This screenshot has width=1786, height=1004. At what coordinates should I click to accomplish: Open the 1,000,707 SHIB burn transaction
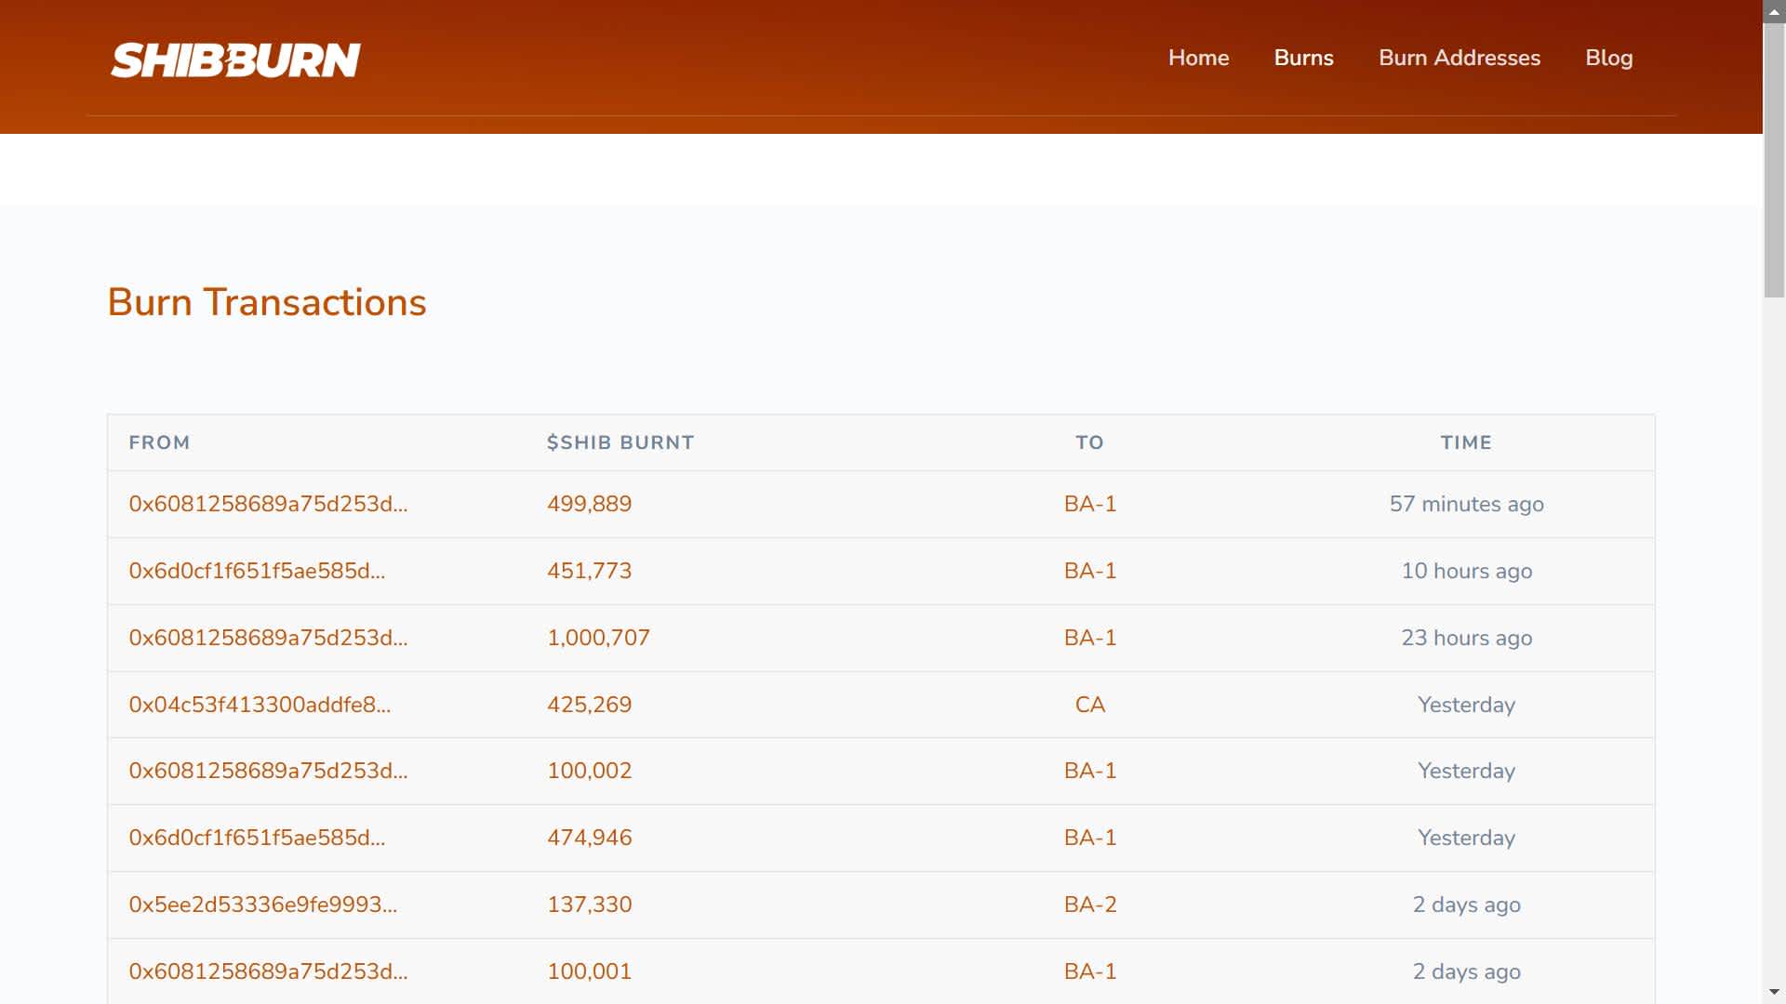pyautogui.click(x=598, y=638)
